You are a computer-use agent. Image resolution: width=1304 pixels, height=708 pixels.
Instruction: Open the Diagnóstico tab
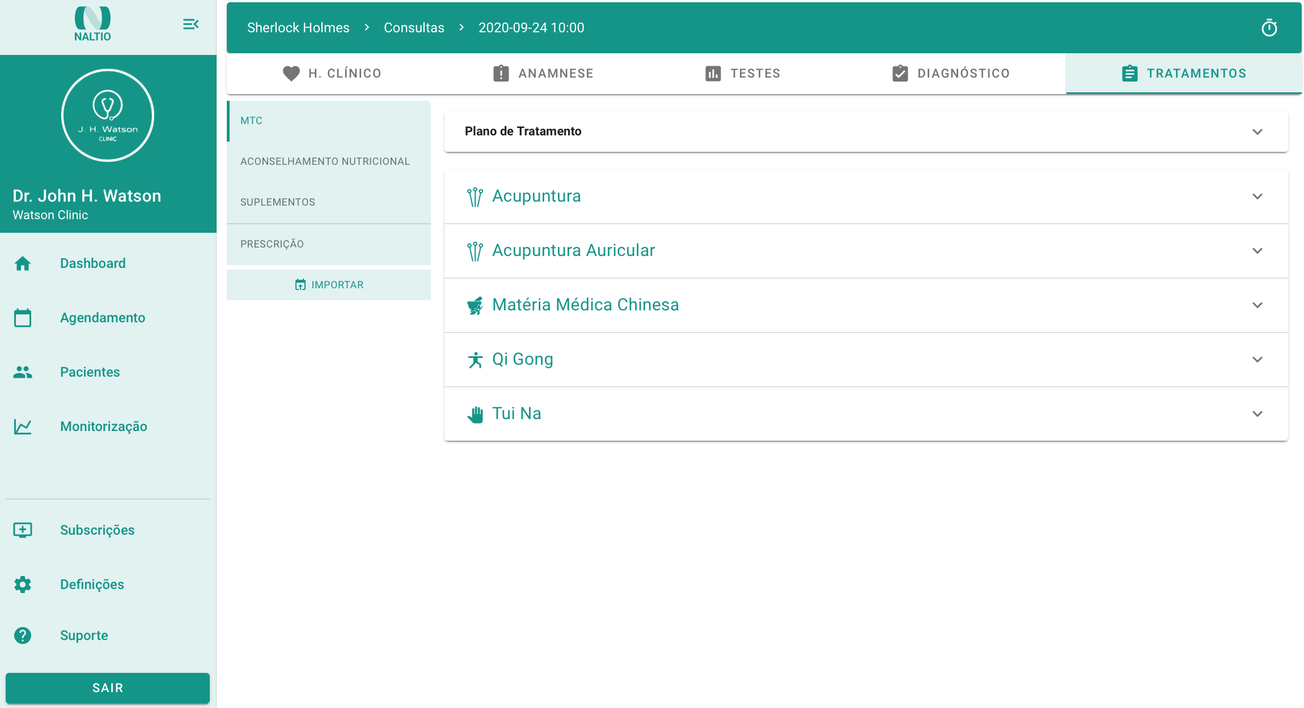click(x=951, y=74)
